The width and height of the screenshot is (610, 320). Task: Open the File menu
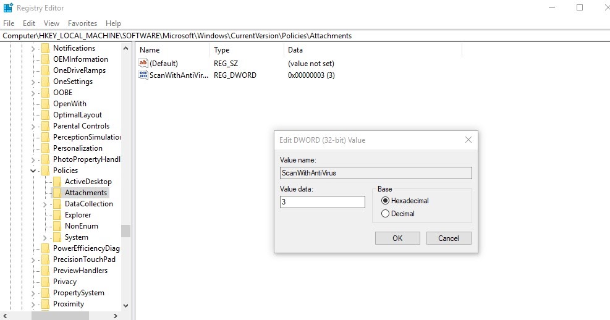pyautogui.click(x=9, y=23)
